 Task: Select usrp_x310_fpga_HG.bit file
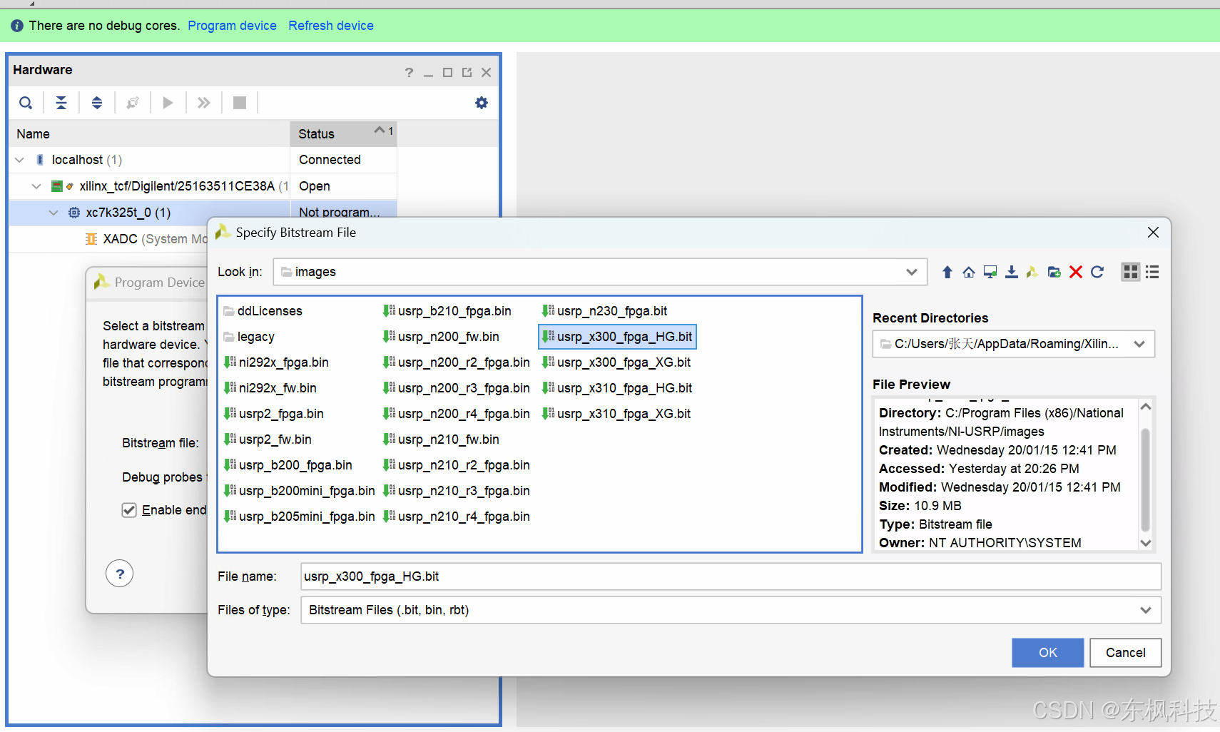tap(617, 388)
